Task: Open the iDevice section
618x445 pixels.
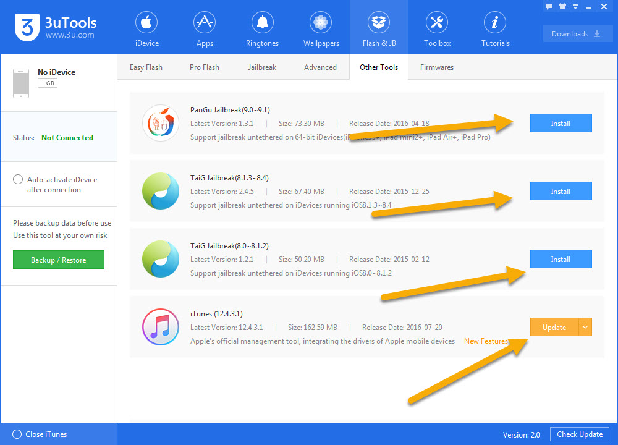Action: point(146,29)
